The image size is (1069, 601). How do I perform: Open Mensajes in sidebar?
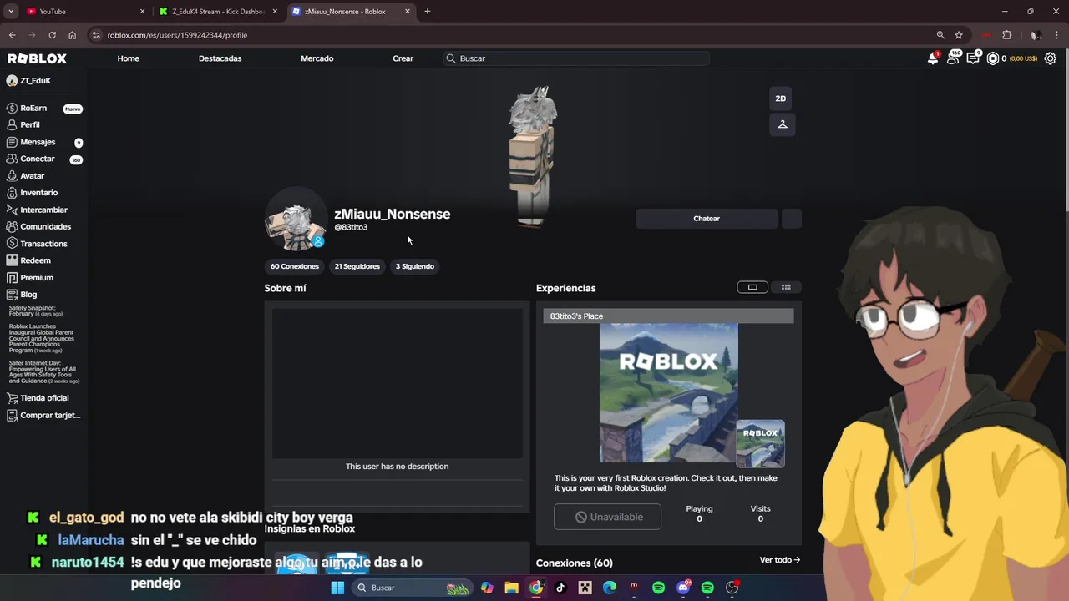(38, 142)
